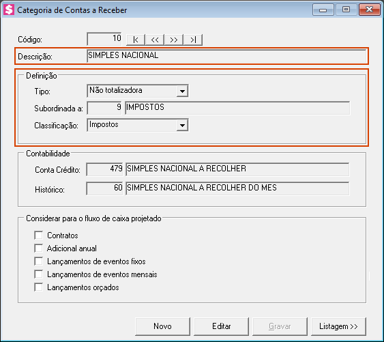
Task: Toggle Lançamentos de eventos fixos checkbox
Action: point(38,261)
